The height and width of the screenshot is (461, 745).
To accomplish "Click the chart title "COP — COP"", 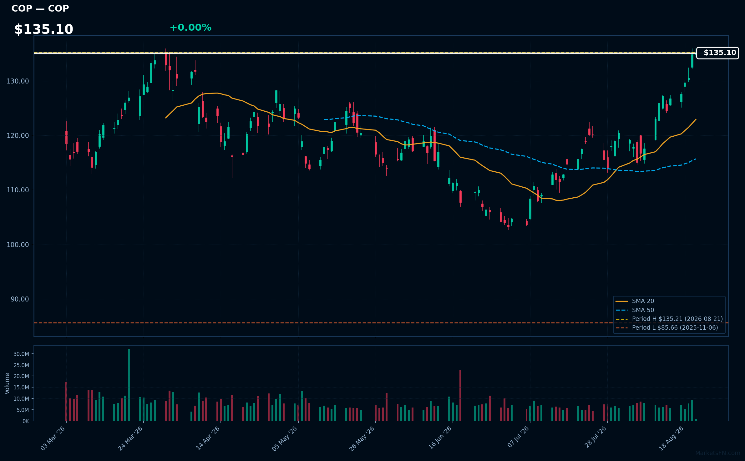I will pyautogui.click(x=40, y=8).
